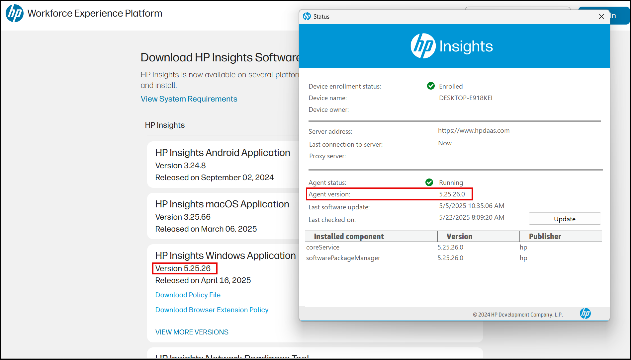Click the Download Policy File link

click(x=188, y=295)
